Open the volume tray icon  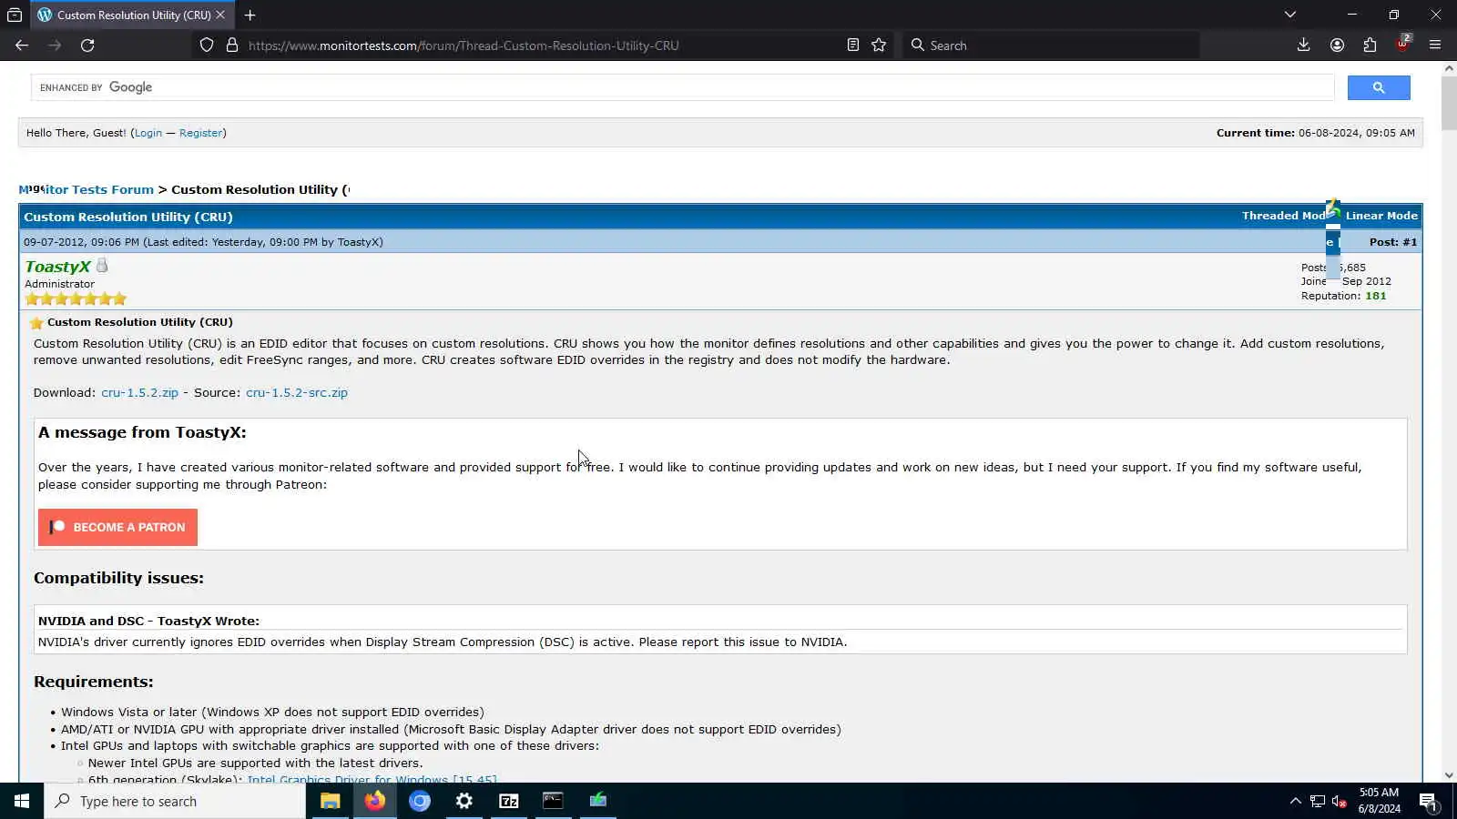pyautogui.click(x=1340, y=801)
